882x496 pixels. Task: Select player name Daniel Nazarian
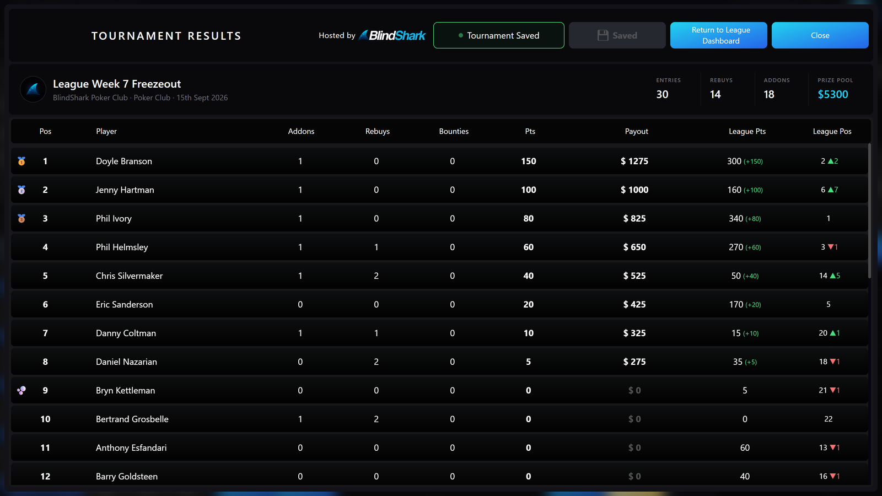pos(126,362)
